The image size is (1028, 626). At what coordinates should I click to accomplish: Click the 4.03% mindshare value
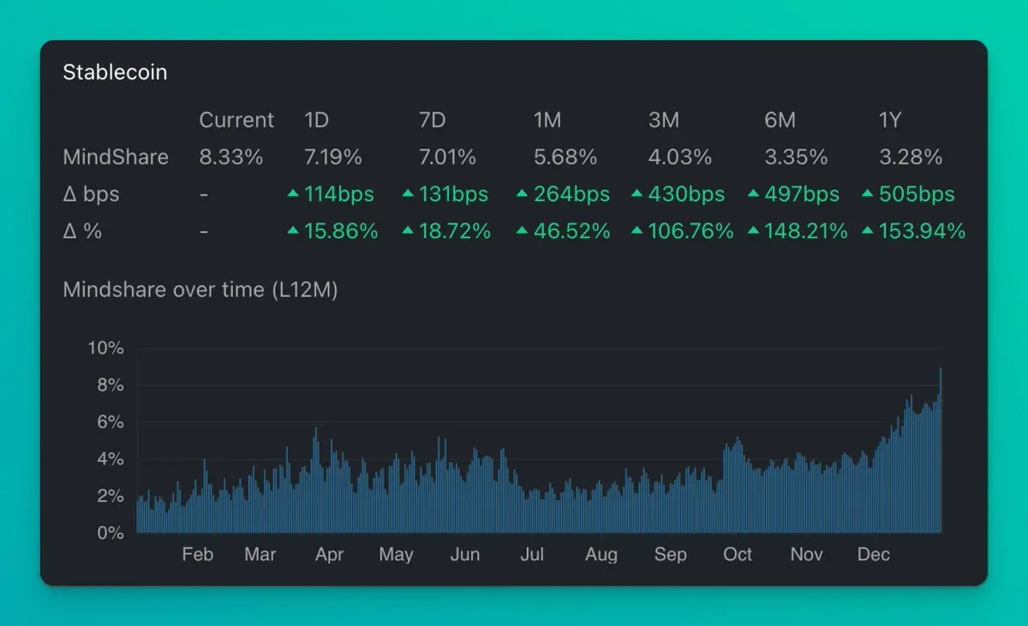pos(680,157)
